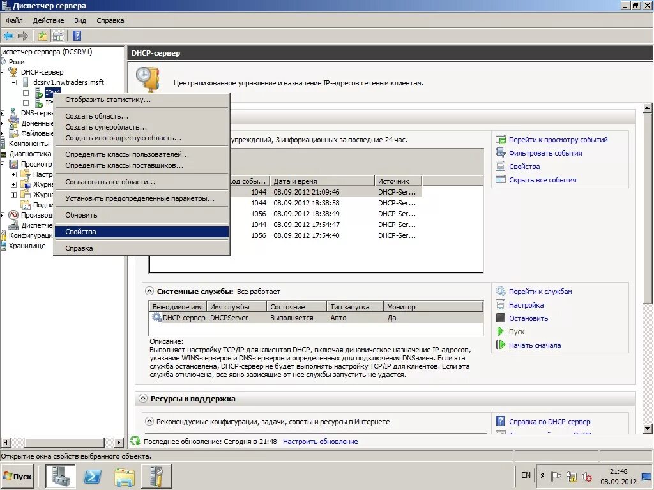Click the Настроить обновление link

(320, 442)
